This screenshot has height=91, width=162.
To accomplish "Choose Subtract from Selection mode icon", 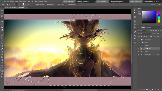I will [20, 5].
